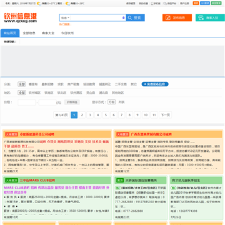Click the 第1/43页 page indicator
The height and width of the screenshot is (225, 225).
pos(61,115)
